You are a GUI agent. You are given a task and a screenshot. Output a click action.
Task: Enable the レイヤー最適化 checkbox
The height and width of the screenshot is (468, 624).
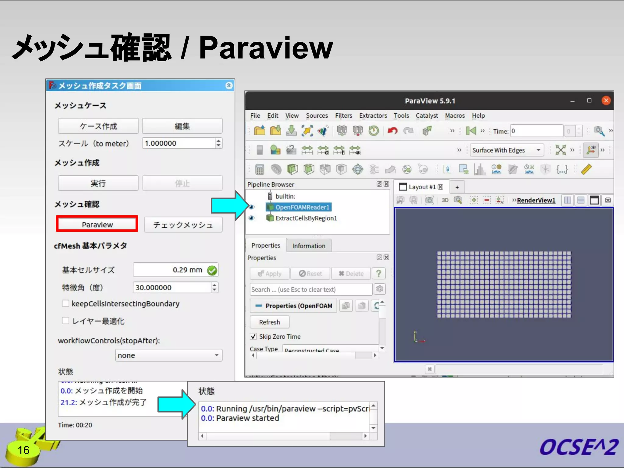[x=65, y=321]
